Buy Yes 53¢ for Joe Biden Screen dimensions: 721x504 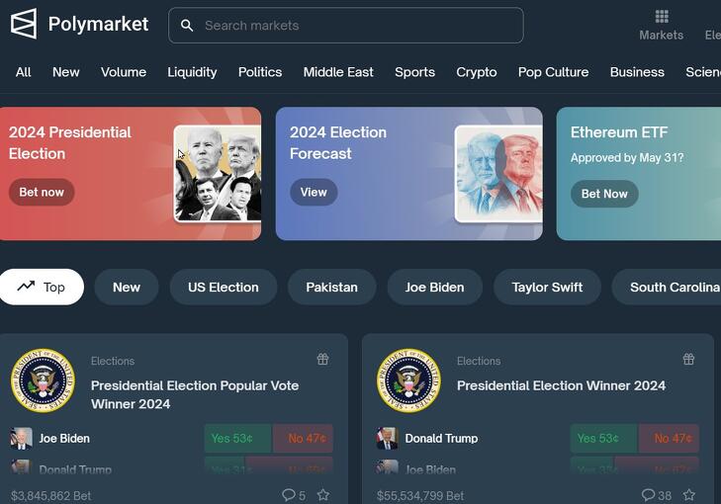click(232, 439)
